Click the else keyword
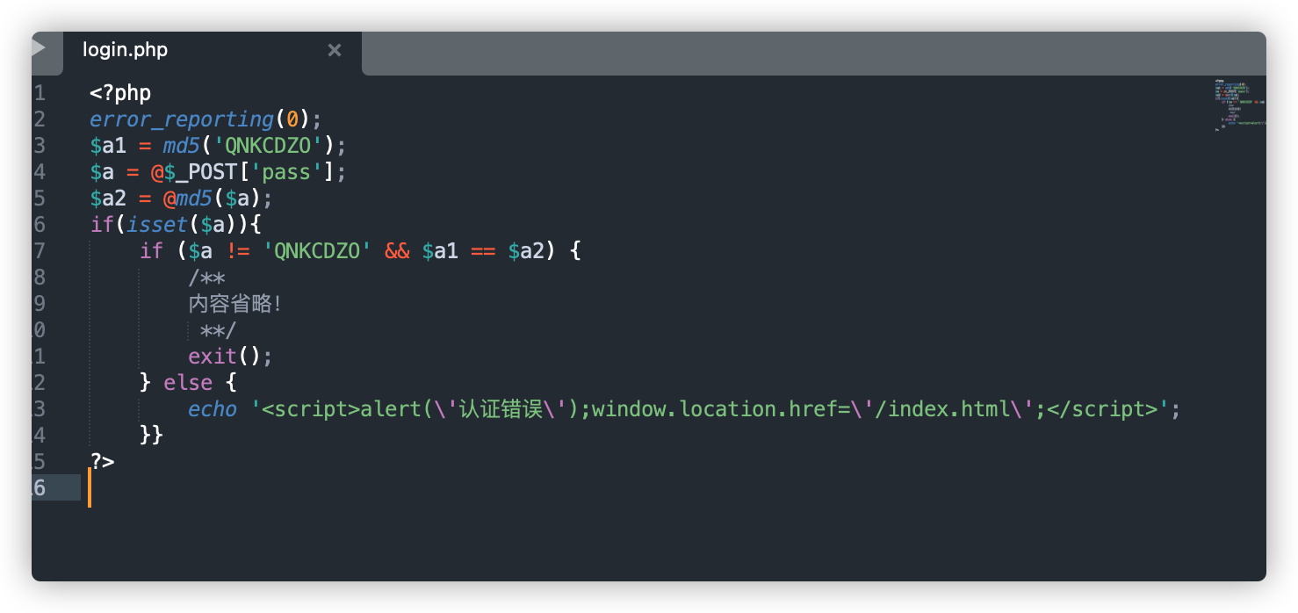The width and height of the screenshot is (1298, 613). pyautogui.click(x=188, y=383)
